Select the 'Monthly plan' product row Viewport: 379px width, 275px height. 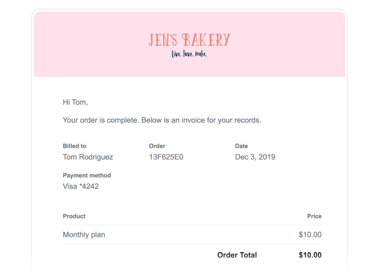(x=84, y=235)
